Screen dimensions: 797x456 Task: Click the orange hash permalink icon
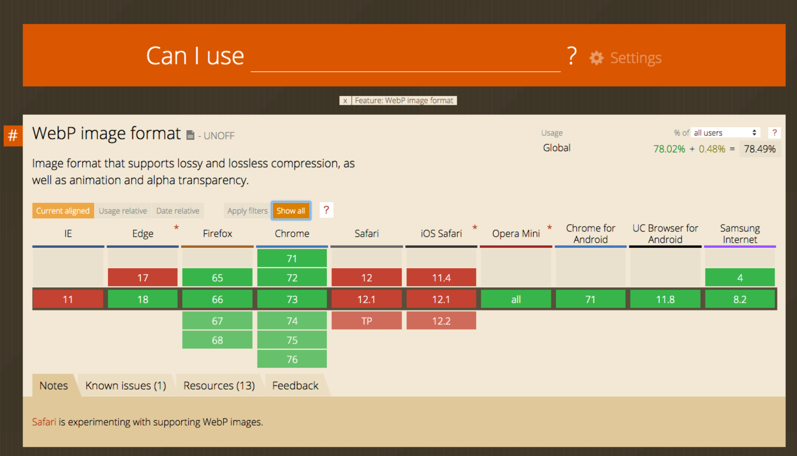(x=13, y=136)
